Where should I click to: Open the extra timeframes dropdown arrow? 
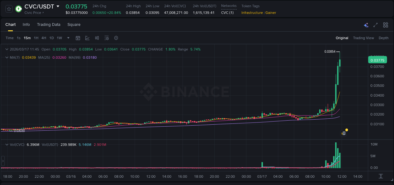point(68,38)
